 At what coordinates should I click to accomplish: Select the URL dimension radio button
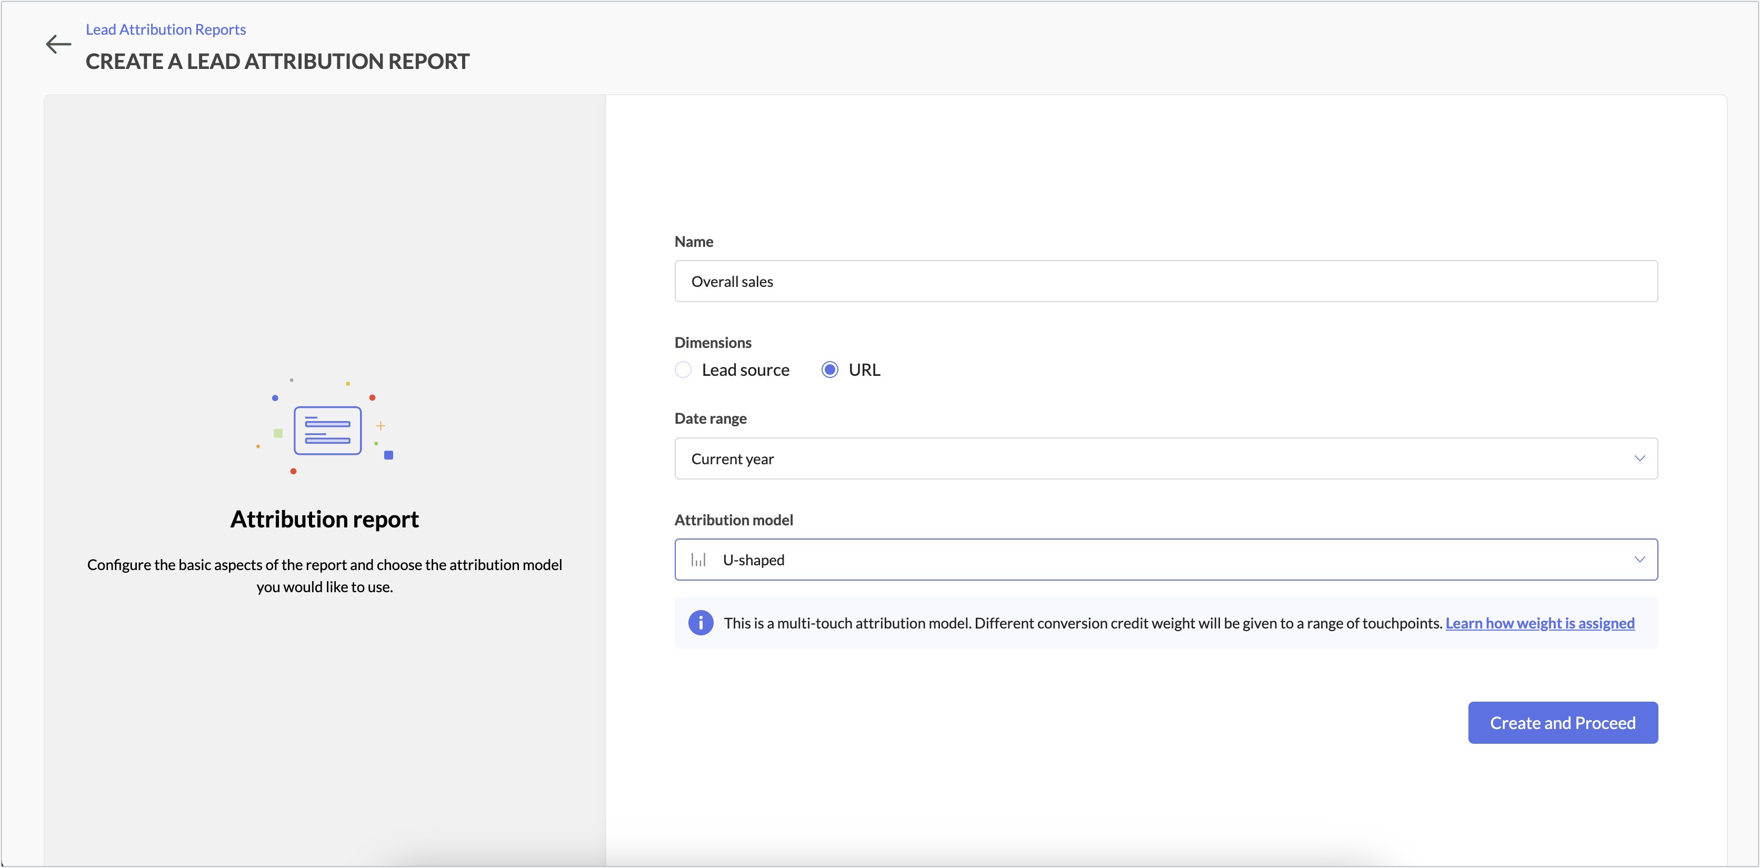(x=829, y=370)
